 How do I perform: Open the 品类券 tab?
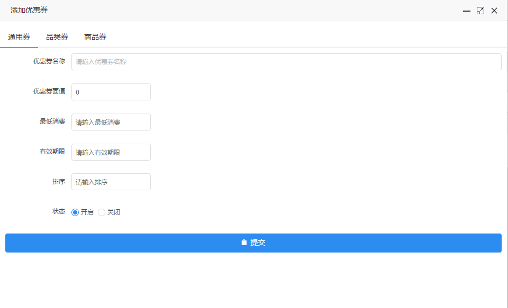[57, 37]
